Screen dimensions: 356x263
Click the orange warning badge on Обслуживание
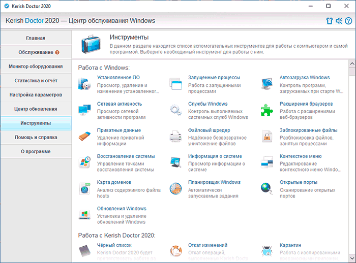coord(57,52)
